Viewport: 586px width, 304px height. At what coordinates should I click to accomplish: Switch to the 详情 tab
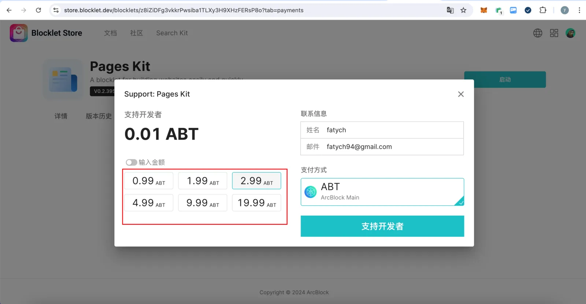[61, 116]
